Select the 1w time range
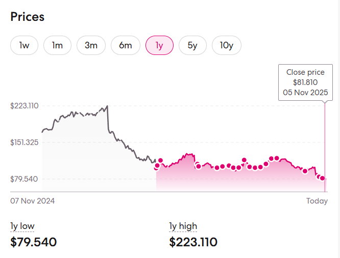 (25, 45)
